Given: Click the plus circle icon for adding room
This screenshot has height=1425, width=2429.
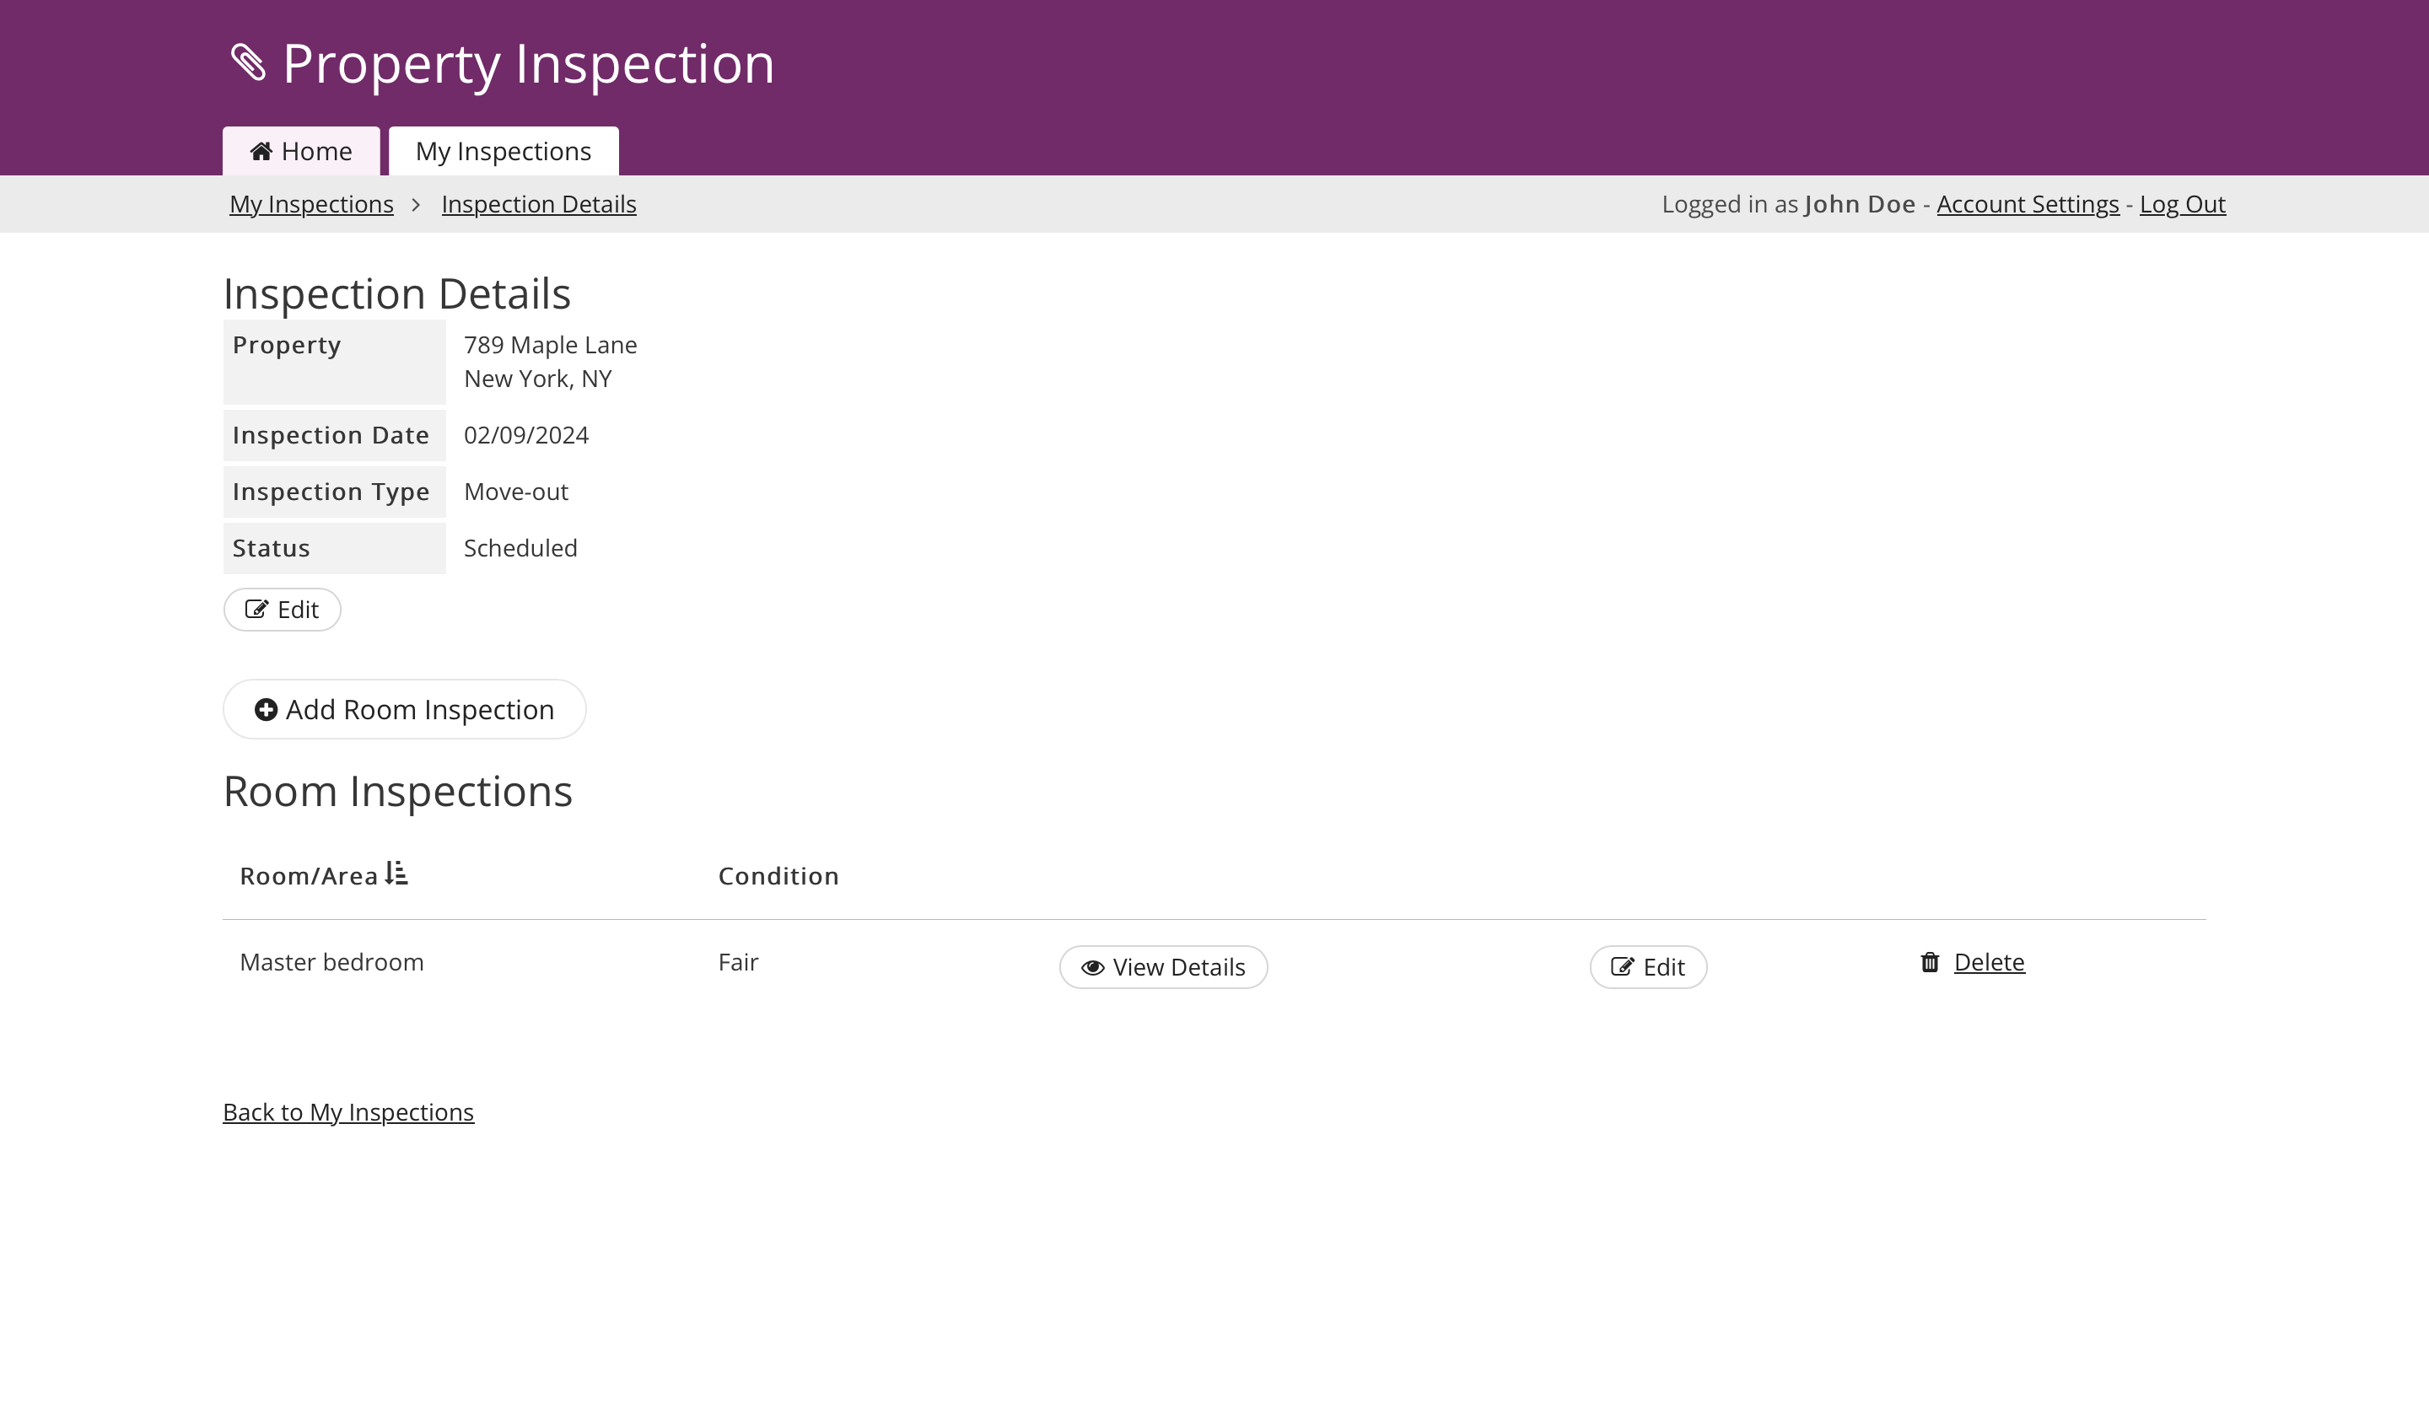Looking at the screenshot, I should (266, 710).
